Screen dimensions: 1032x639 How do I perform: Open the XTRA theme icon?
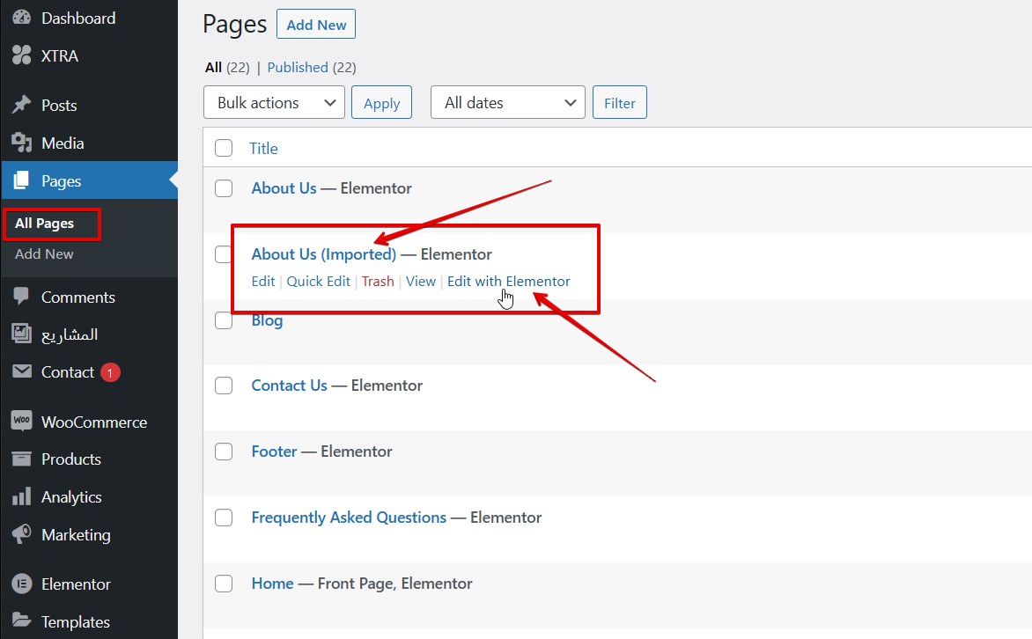point(22,55)
